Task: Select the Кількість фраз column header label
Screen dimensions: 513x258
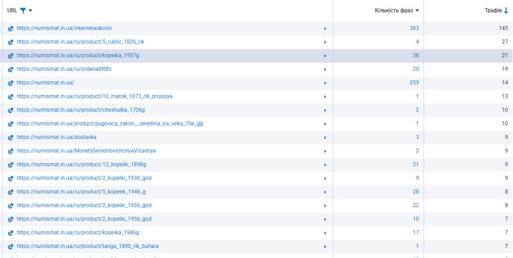Action: pos(394,11)
